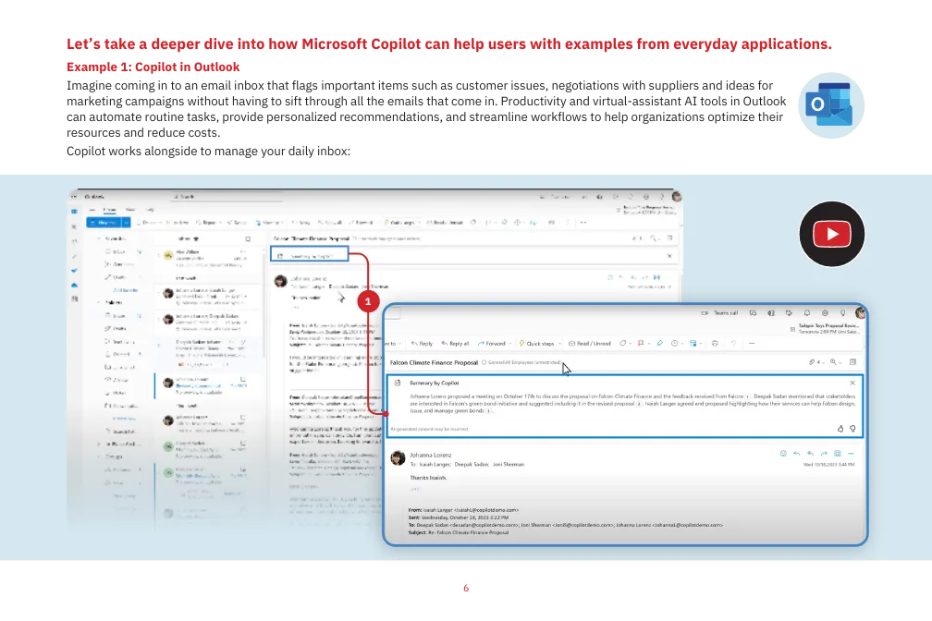Click sender name Johanna Lorenz in the enlarged callout
932x621 pixels.
(x=430, y=456)
